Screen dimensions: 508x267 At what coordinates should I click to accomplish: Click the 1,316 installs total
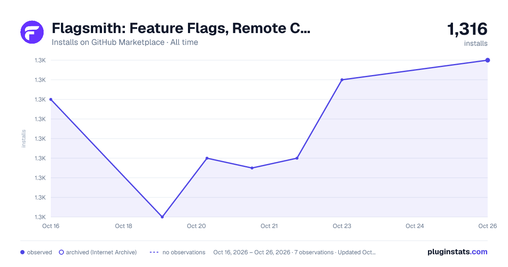(x=467, y=34)
